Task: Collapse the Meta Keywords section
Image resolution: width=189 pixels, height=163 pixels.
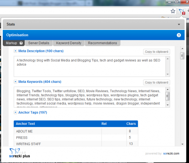Action: (15, 82)
